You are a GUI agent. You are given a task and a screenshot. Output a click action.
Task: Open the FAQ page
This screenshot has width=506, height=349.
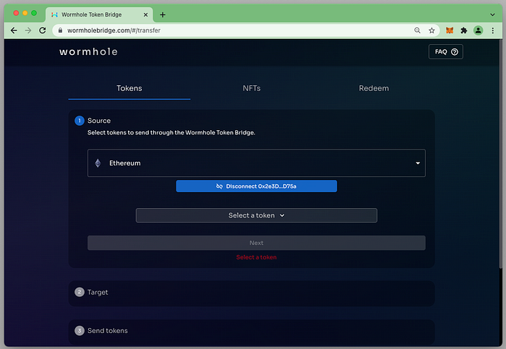(446, 51)
